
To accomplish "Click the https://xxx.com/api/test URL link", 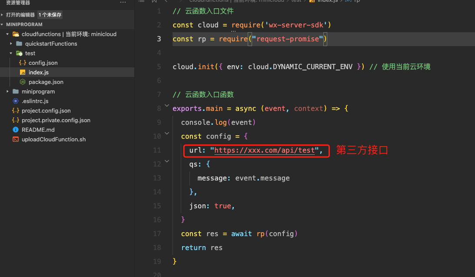I will (265, 150).
